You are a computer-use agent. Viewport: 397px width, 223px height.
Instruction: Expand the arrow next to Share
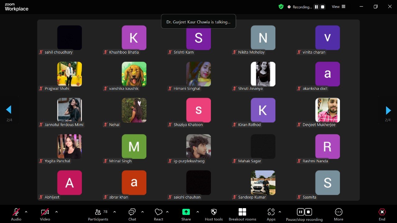point(198,212)
